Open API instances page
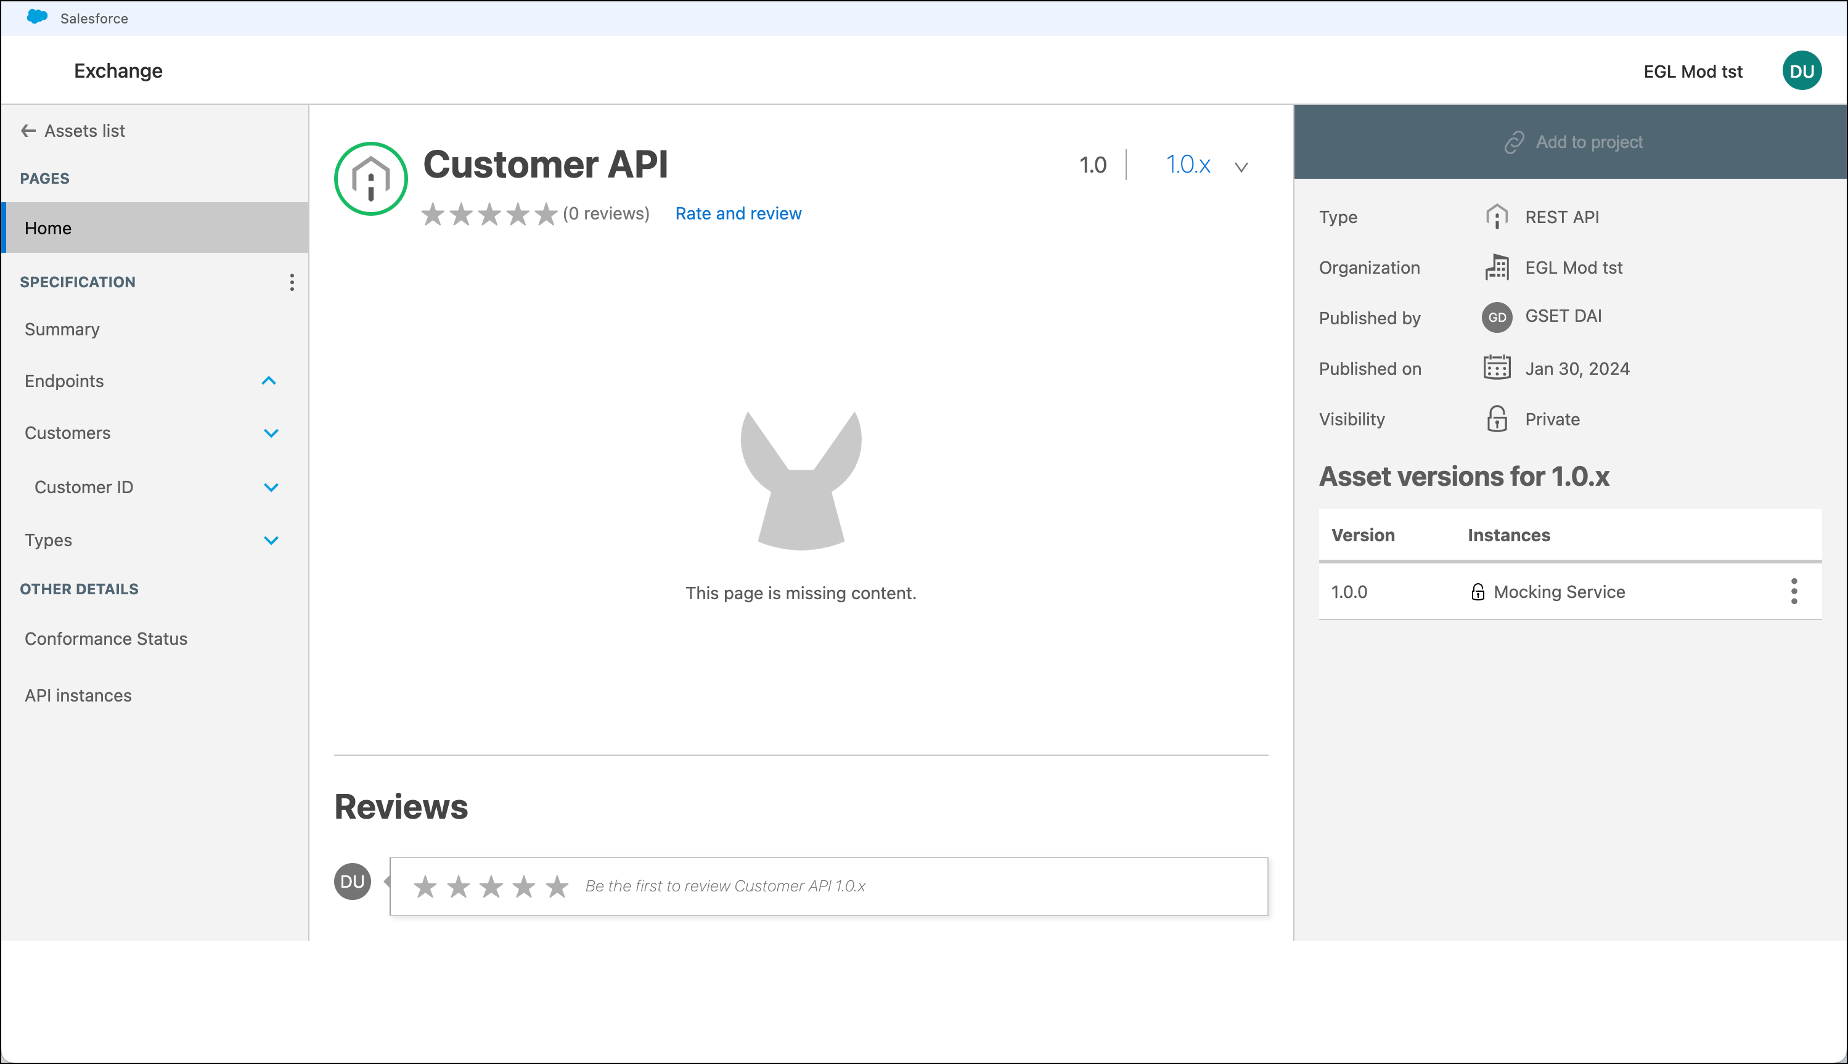This screenshot has width=1848, height=1064. pos(78,696)
